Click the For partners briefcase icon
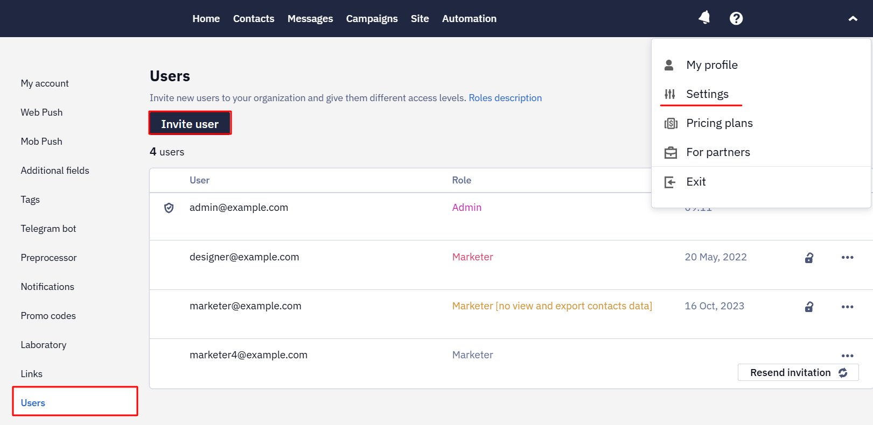Image resolution: width=873 pixels, height=425 pixels. [671, 153]
